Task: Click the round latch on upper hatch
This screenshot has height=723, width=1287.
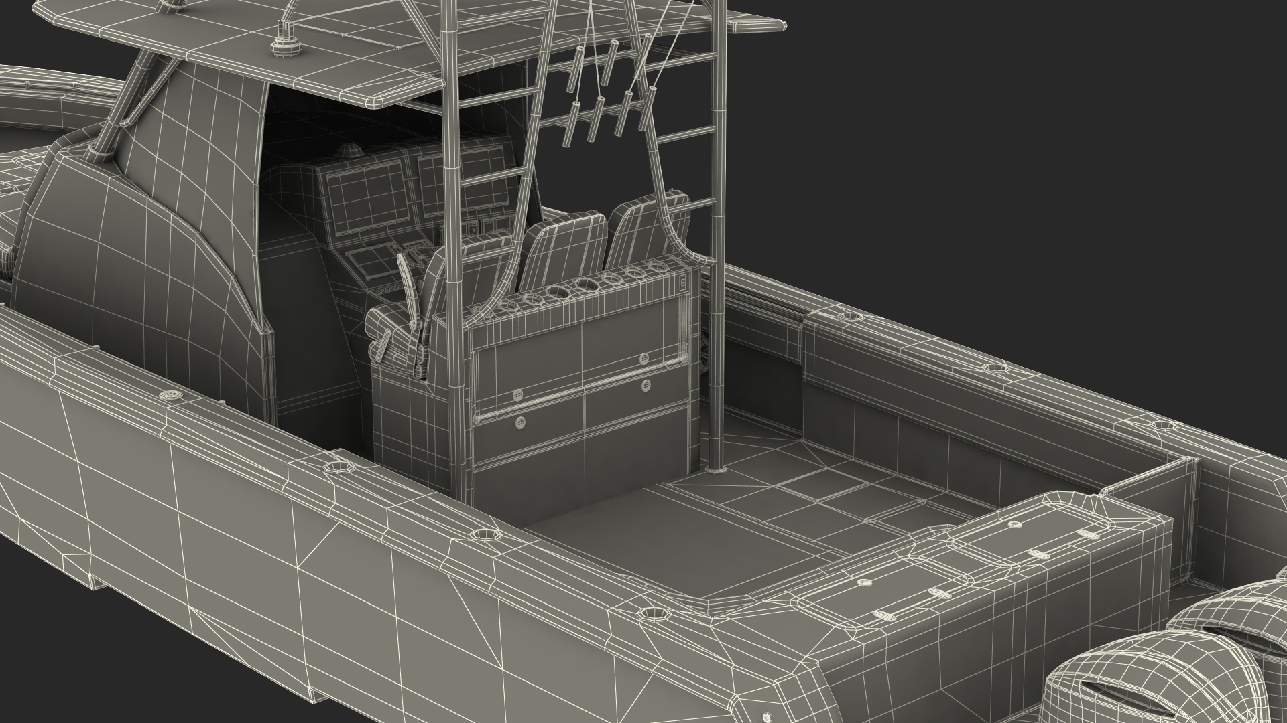Action: click(x=643, y=358)
